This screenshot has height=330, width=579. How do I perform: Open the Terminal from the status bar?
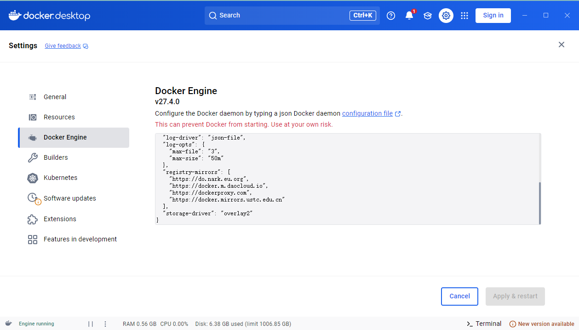(484, 324)
